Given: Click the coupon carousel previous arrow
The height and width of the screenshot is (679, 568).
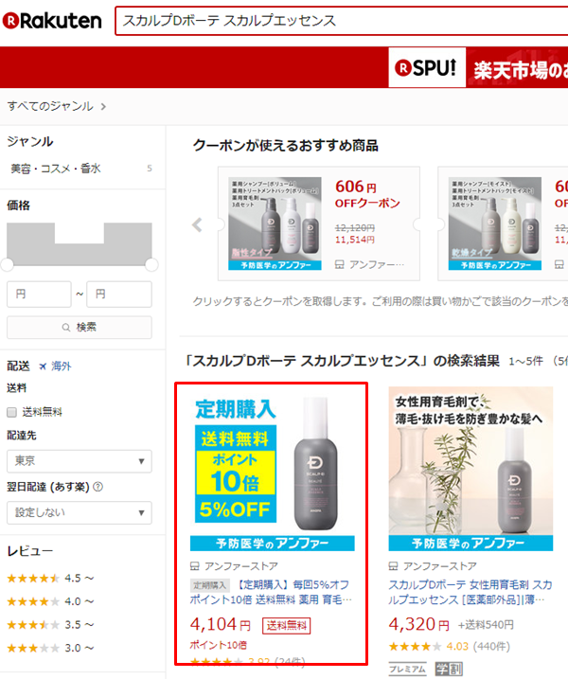Looking at the screenshot, I should (x=198, y=224).
